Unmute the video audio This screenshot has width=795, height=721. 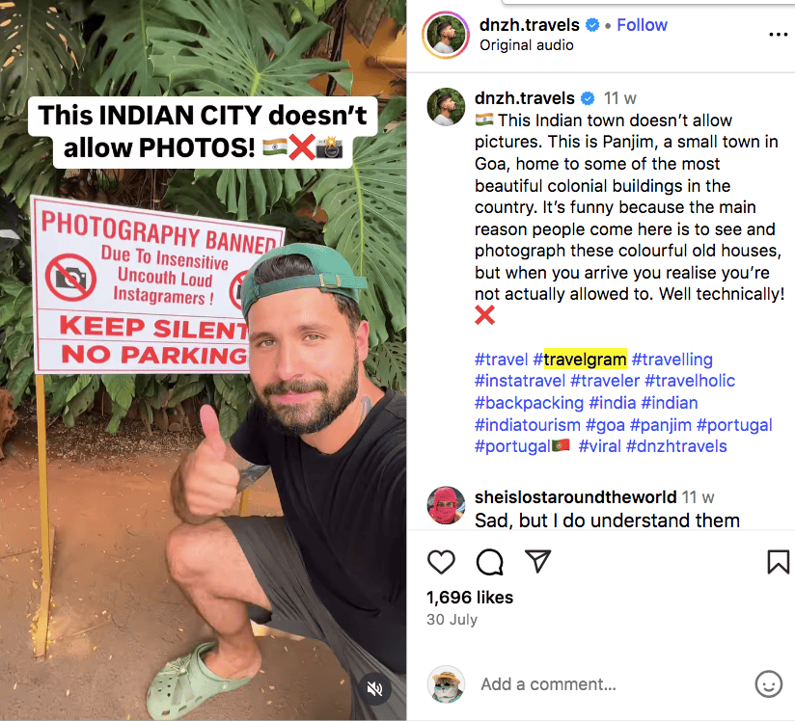click(375, 690)
